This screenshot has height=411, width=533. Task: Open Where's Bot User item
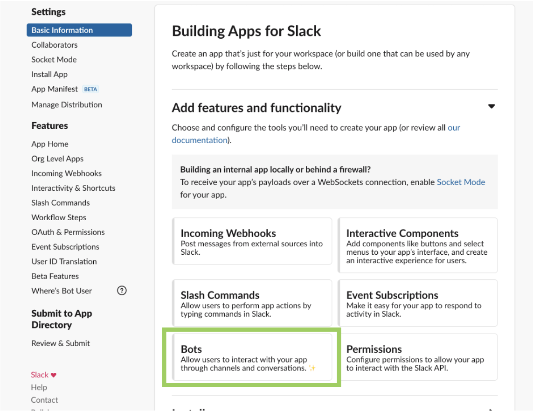[x=62, y=291]
